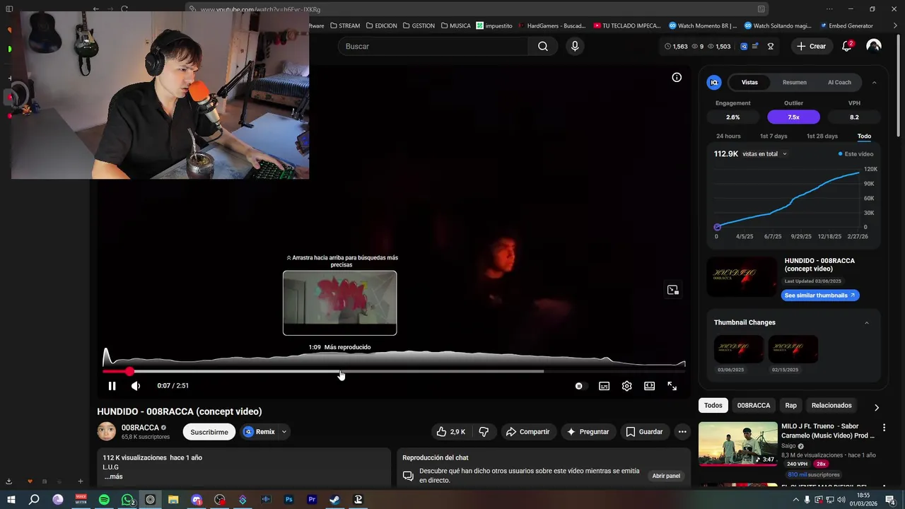
Task: Dislike the video
Action: point(484,431)
